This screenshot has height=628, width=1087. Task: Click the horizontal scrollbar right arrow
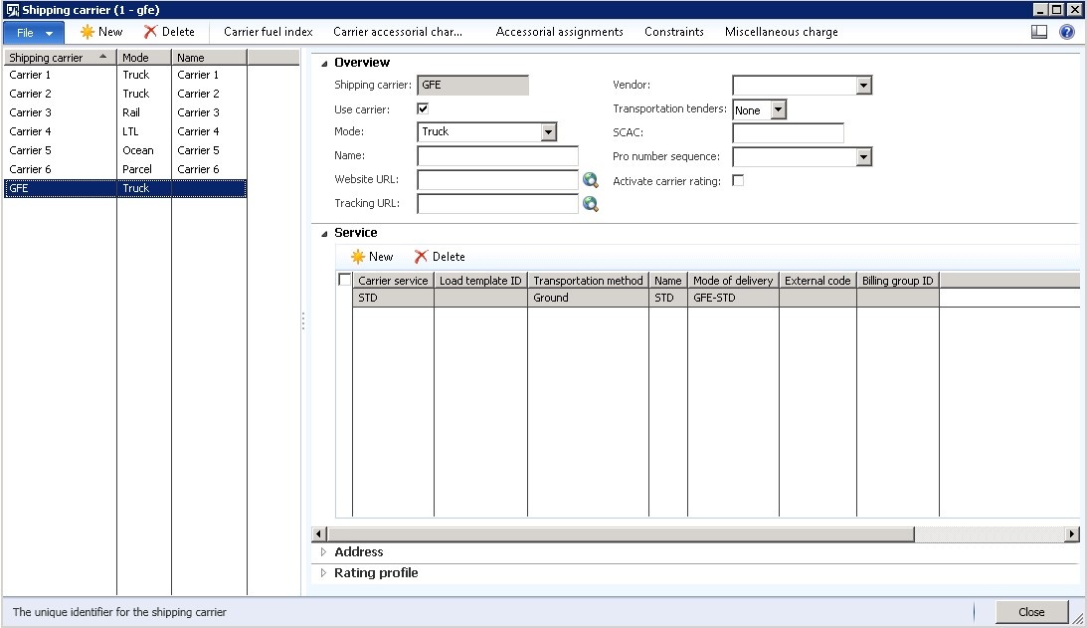pos(1072,533)
